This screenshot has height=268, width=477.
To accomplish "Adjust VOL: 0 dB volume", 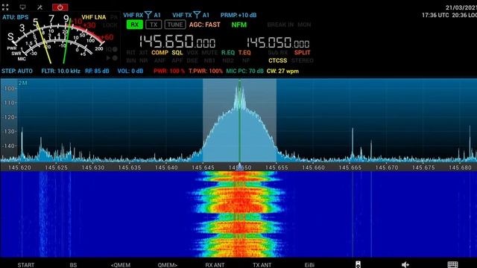I will pos(130,71).
